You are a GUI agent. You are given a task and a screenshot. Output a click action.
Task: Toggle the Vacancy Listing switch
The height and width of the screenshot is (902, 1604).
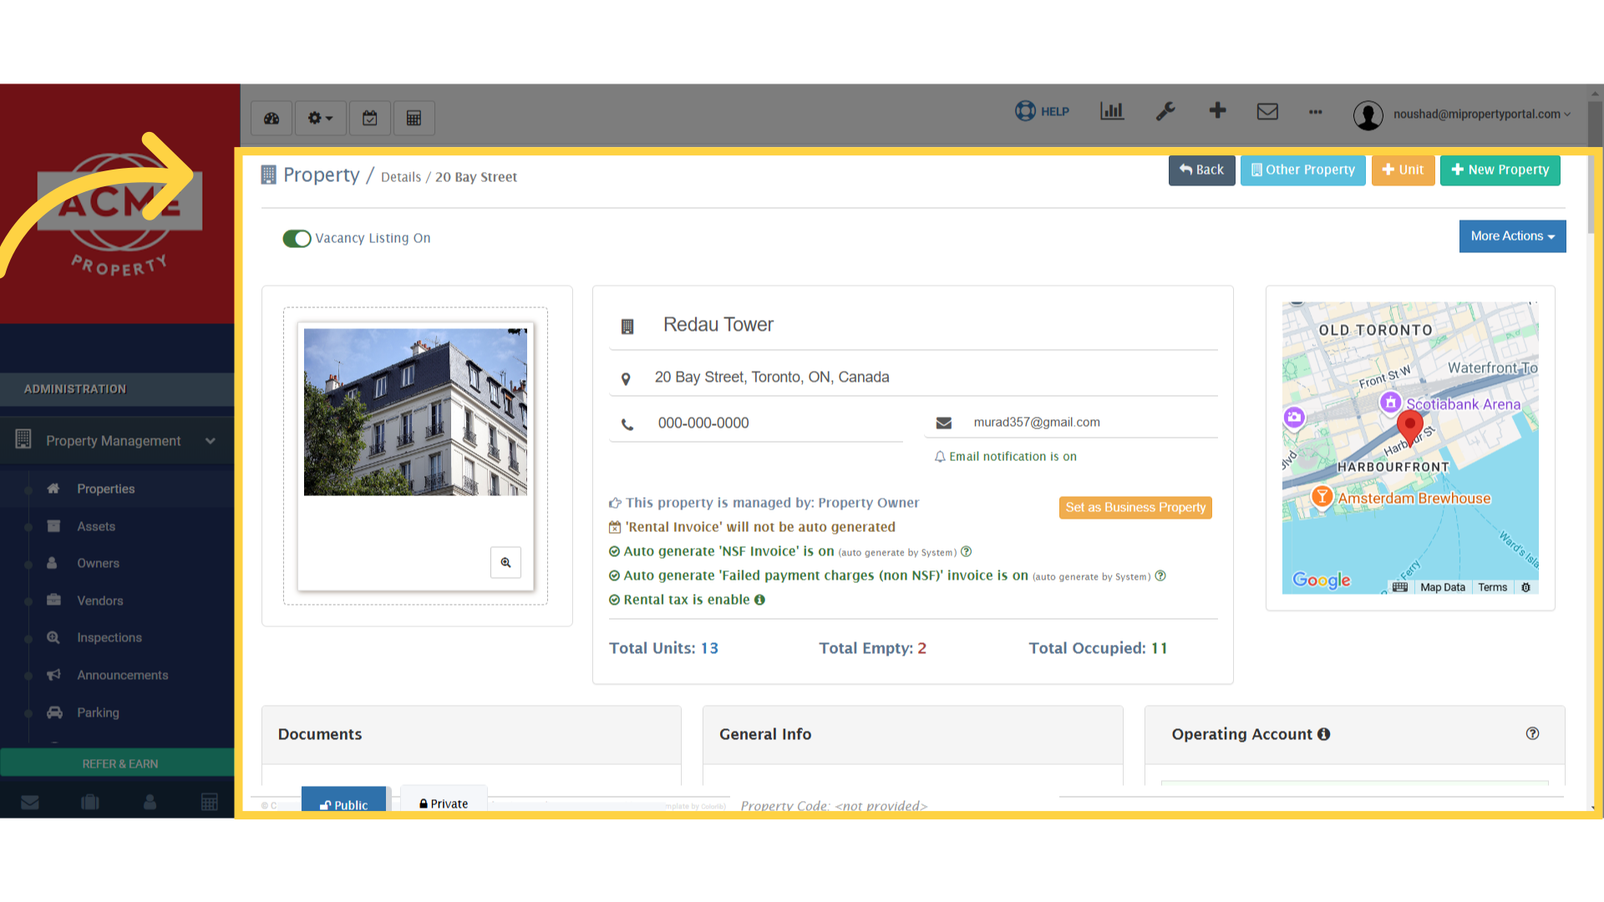pos(297,239)
